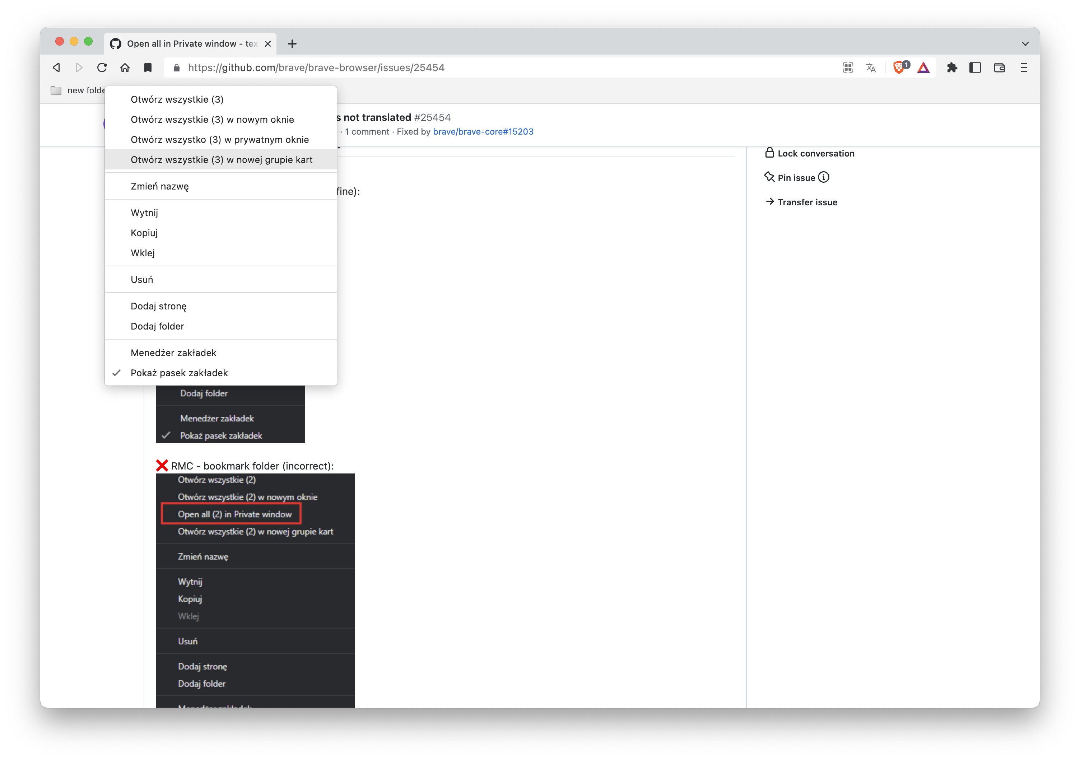
Task: Click the Extensions puzzle icon
Action: 953,67
